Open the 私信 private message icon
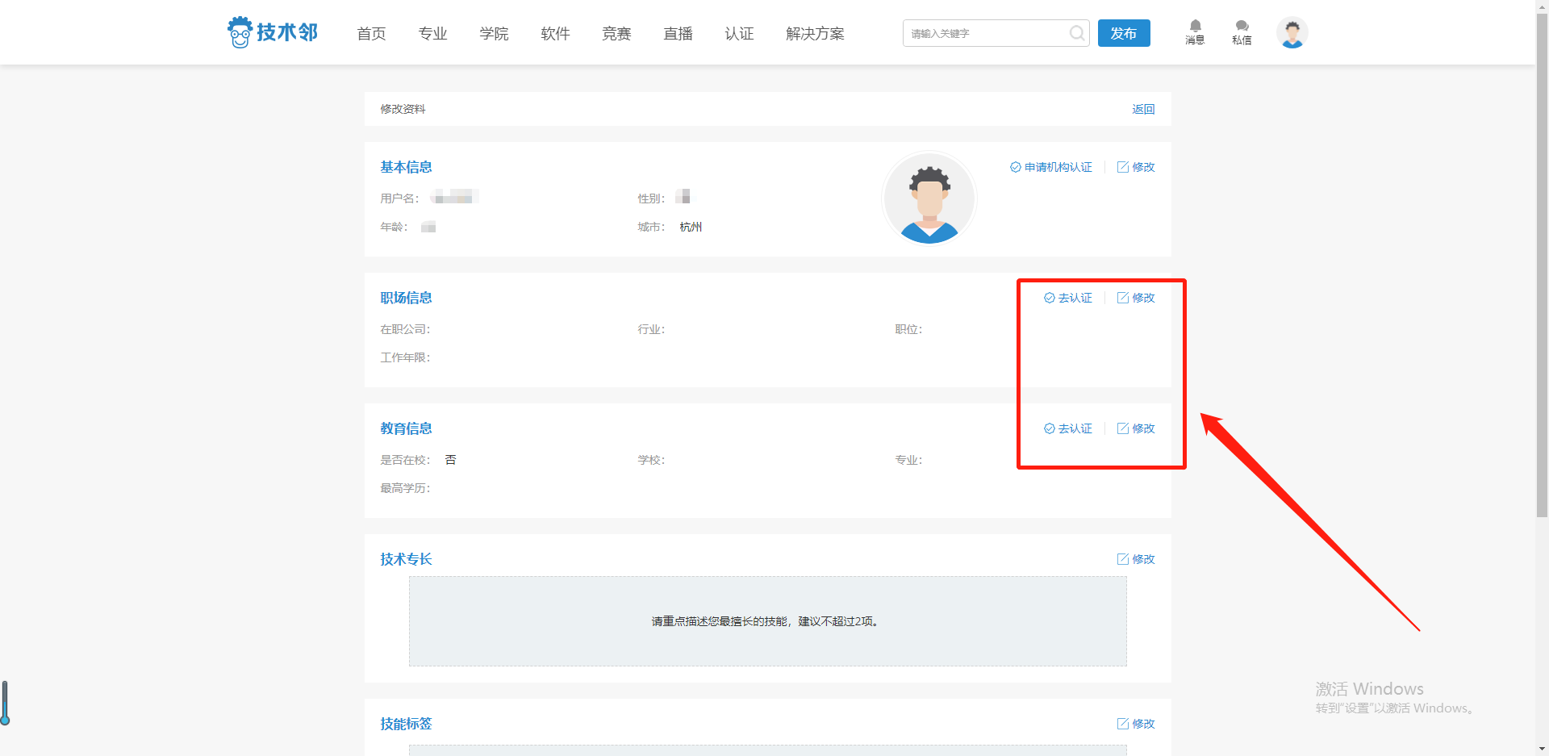This screenshot has height=756, width=1549. point(1242,31)
